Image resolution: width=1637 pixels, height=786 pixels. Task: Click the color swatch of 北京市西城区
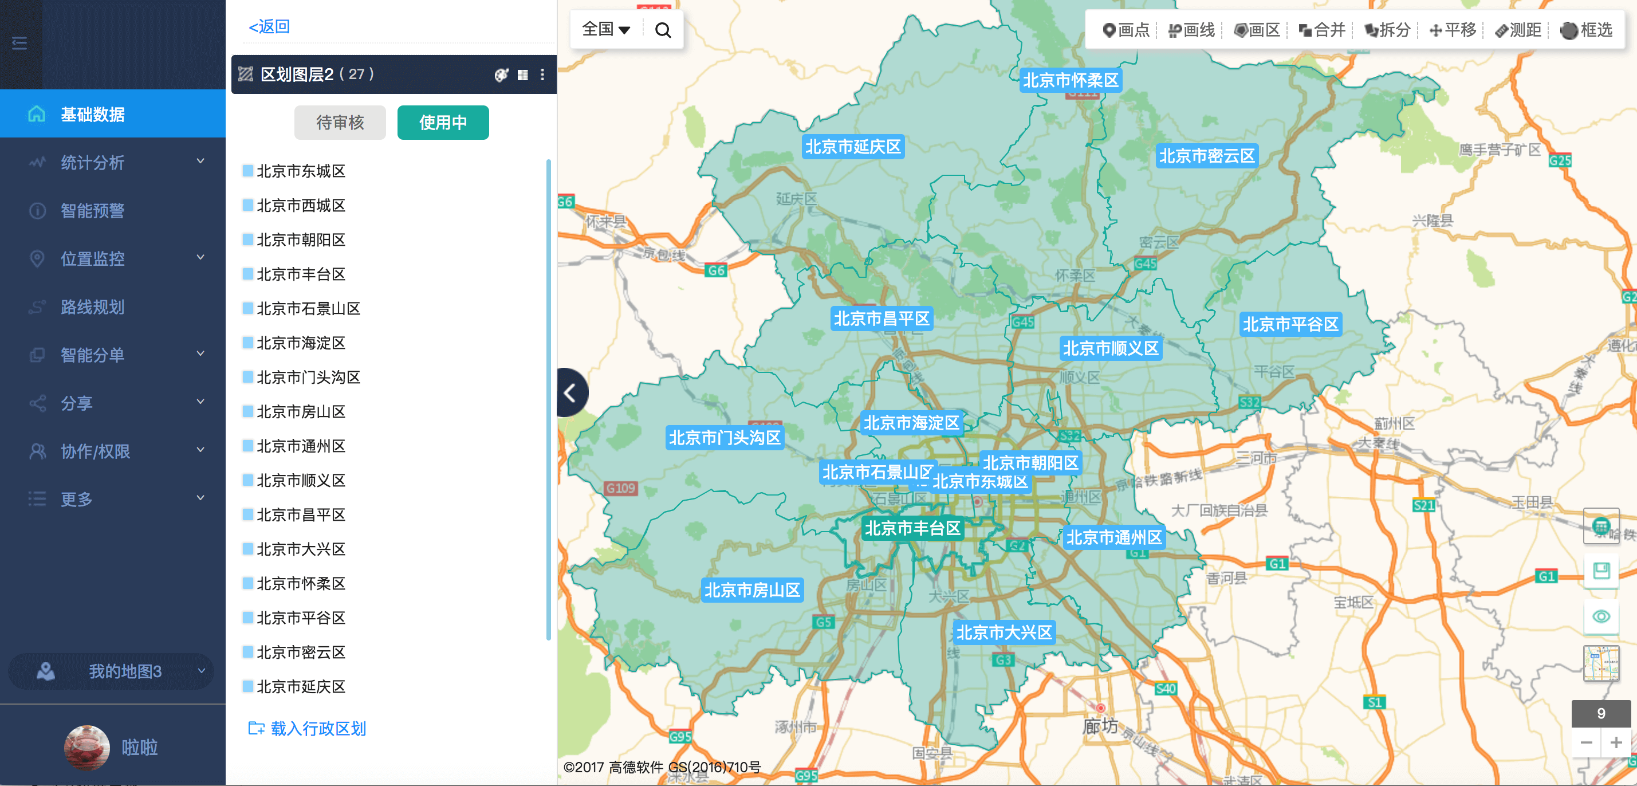pos(248,205)
